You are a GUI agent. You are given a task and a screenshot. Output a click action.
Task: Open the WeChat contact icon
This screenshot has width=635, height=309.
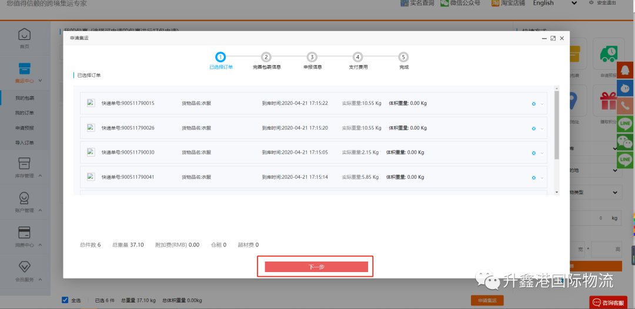[x=626, y=142]
